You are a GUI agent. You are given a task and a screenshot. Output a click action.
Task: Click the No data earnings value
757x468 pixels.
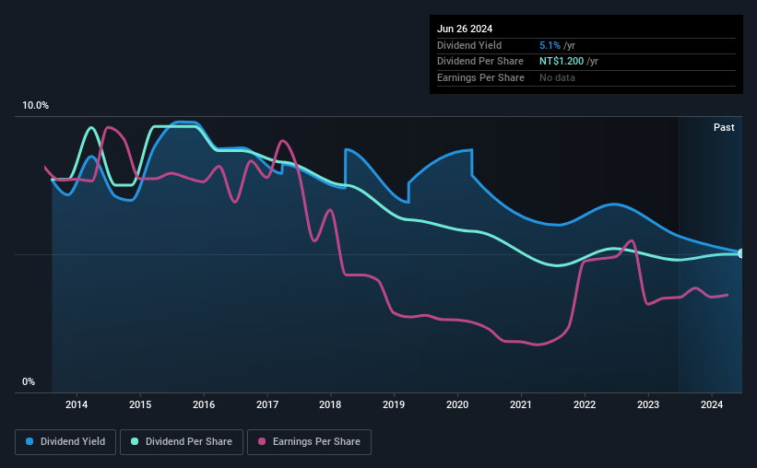[x=557, y=77]
